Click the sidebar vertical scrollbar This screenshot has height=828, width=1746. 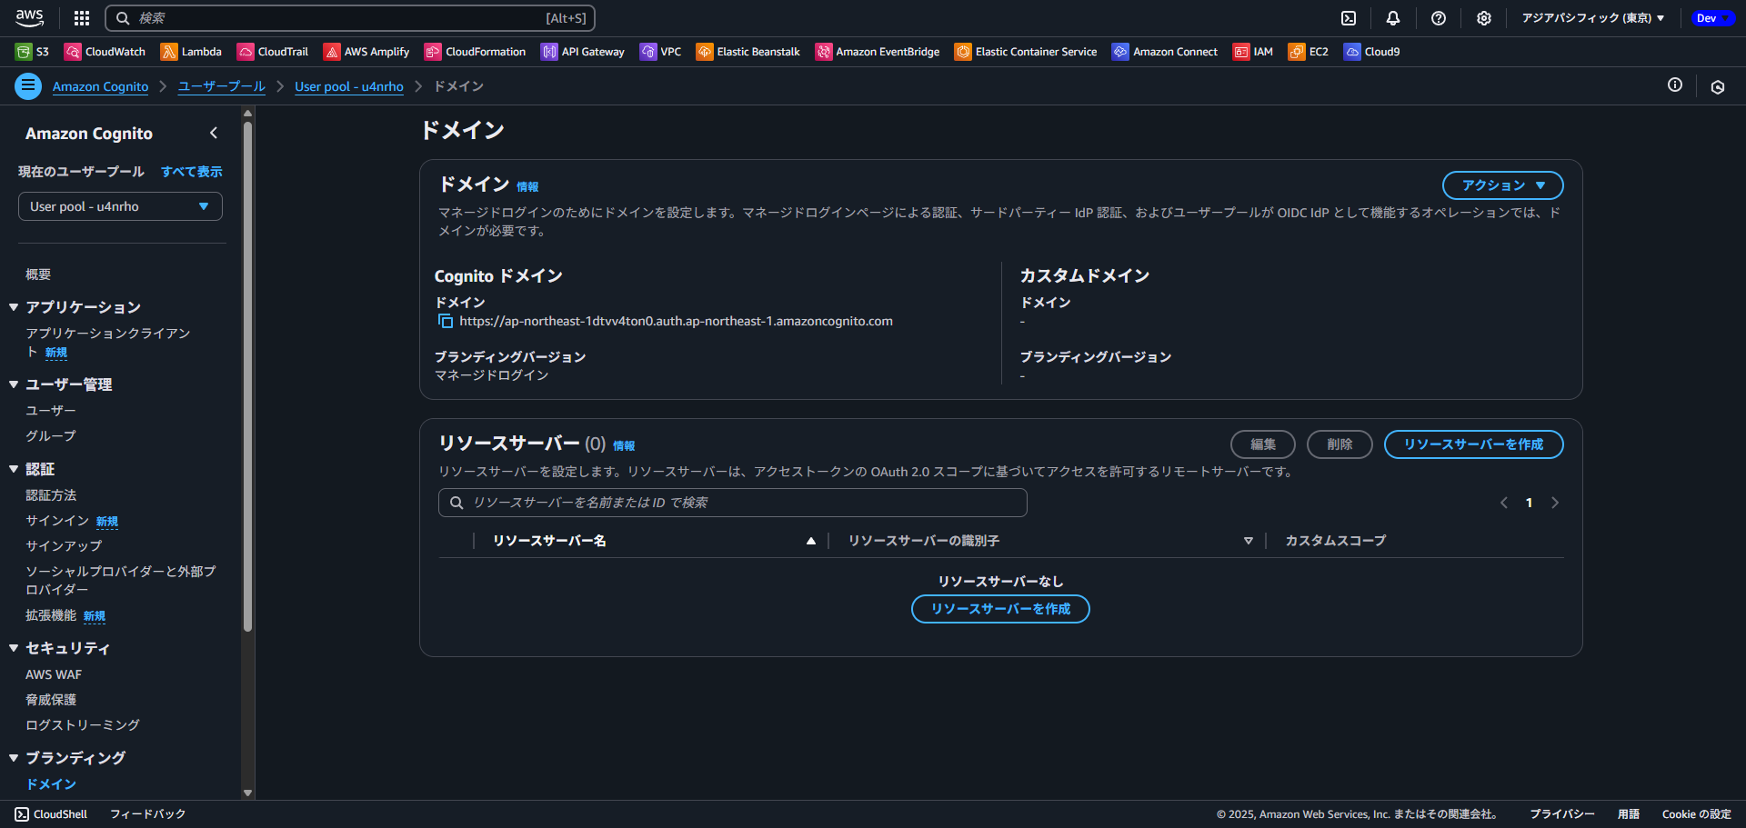248,377
